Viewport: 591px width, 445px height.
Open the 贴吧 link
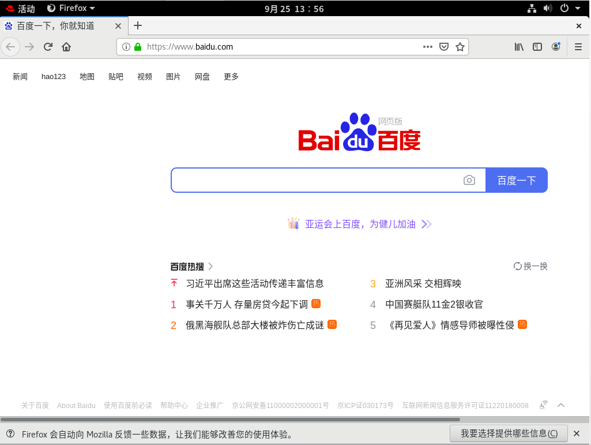116,77
